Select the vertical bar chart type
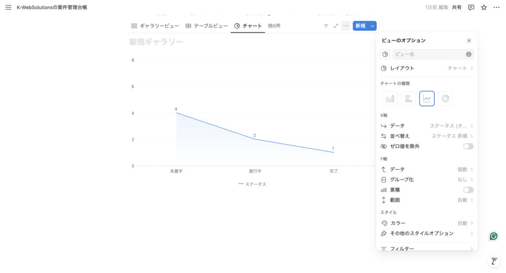The width and height of the screenshot is (506, 273). (390, 99)
